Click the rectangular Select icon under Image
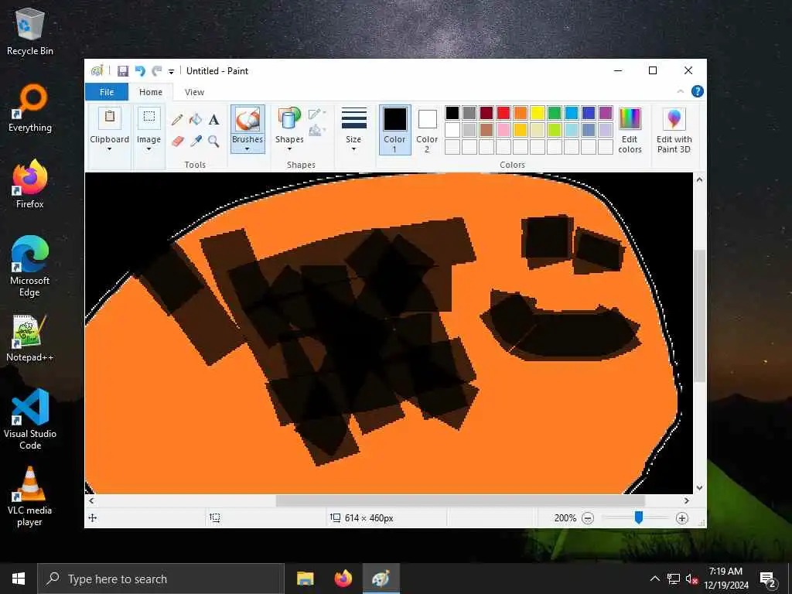This screenshot has width=792, height=594. pyautogui.click(x=149, y=118)
